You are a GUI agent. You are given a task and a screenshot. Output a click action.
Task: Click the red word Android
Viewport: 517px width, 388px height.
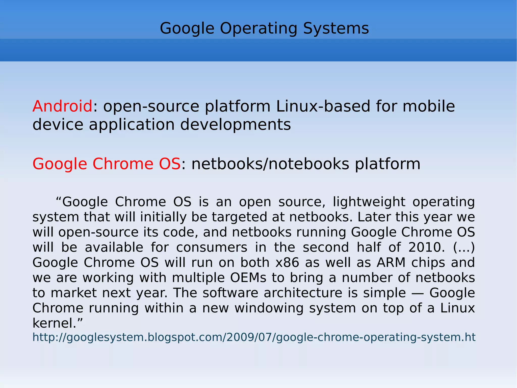coord(62,106)
